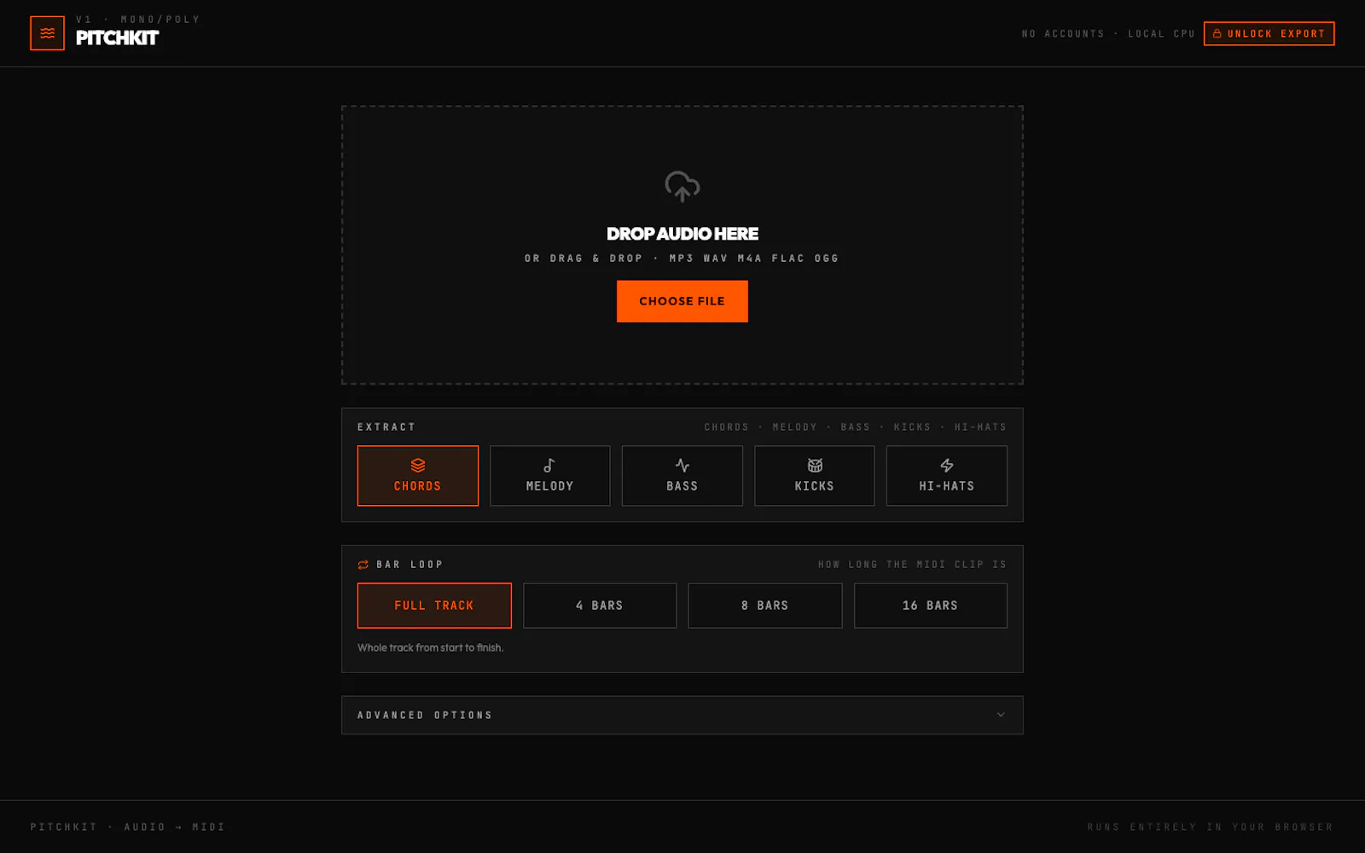Click the Melody music note icon
Viewport: 1365px width, 853px height.
pyautogui.click(x=549, y=465)
